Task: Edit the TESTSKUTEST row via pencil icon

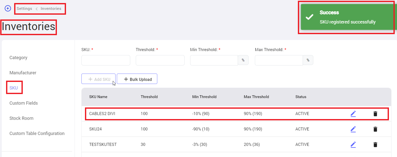Action: coord(353,145)
